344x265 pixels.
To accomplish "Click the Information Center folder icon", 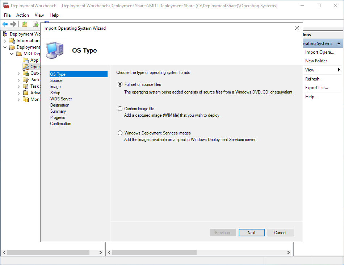I will click(x=12, y=41).
